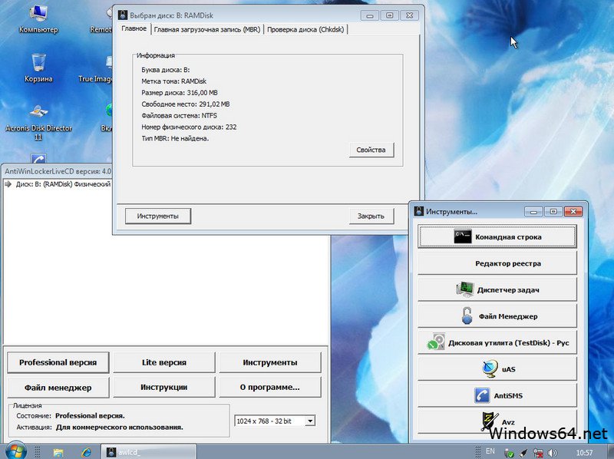This screenshot has height=459, width=614.
Task: Open the Компьютер desktop icon
Action: 38,20
